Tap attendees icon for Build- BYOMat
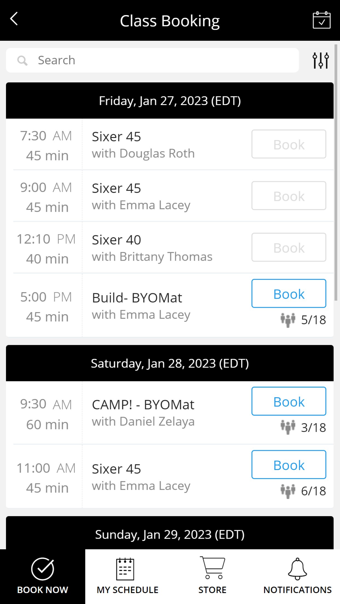The height and width of the screenshot is (604, 340). (288, 320)
